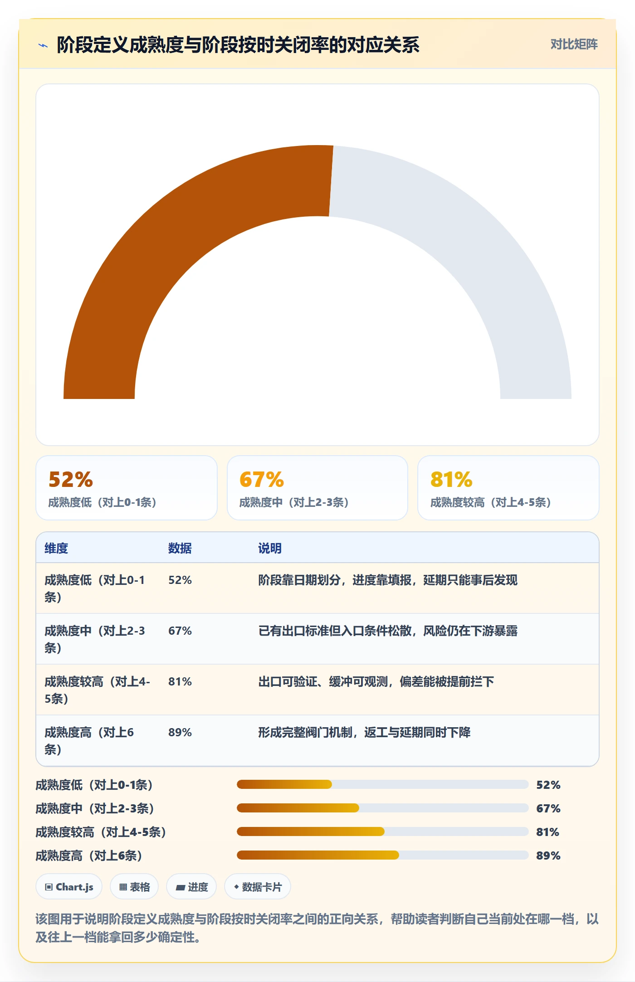The width and height of the screenshot is (635, 982).
Task: Click the 成熟度较高 81% progress bar
Action: (383, 831)
